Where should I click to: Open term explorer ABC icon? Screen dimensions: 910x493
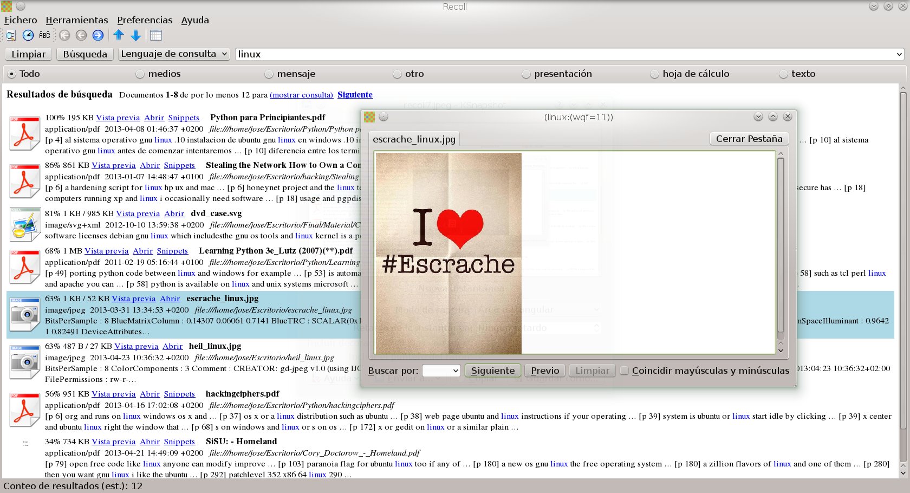[x=44, y=35]
